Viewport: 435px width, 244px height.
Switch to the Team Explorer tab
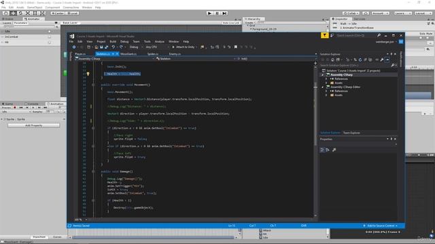click(x=351, y=133)
